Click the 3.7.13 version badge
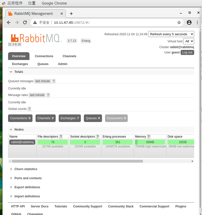Viewport: 202px width, 215px height. (x=72, y=41)
